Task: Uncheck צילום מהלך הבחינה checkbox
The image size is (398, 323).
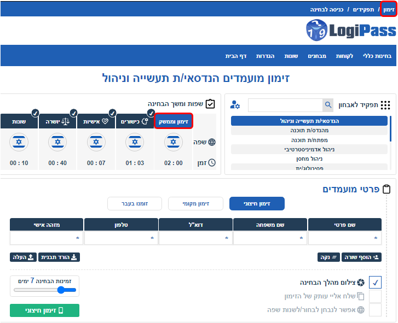Action: [375, 283]
